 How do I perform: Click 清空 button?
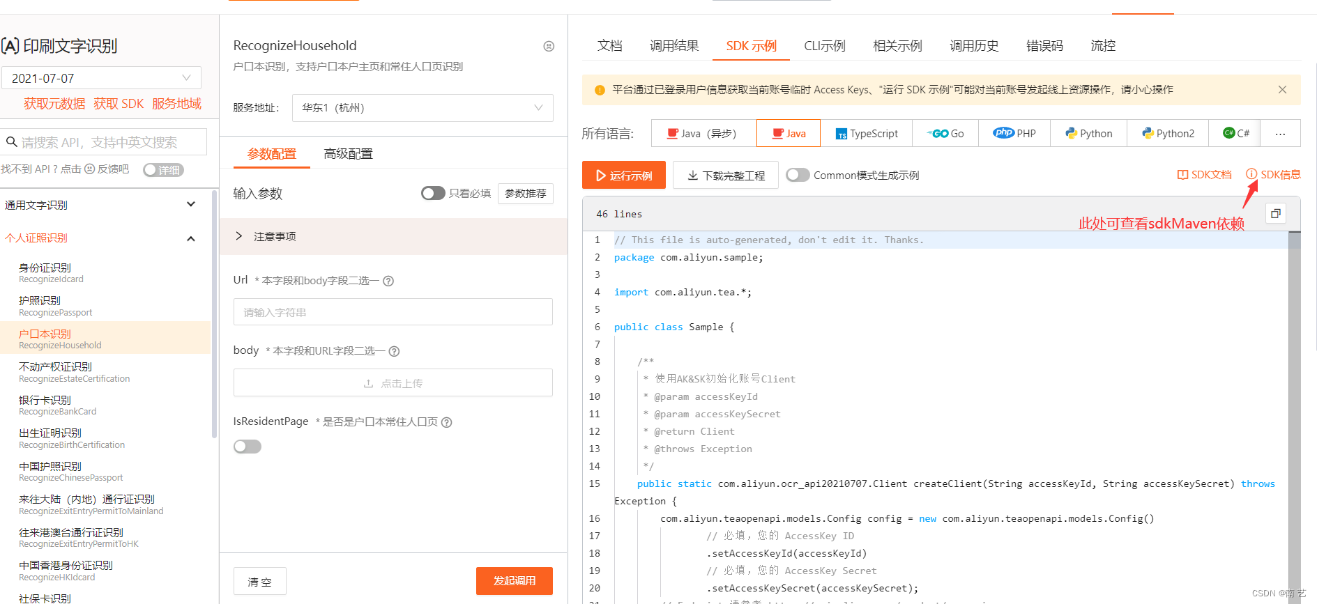click(x=260, y=581)
